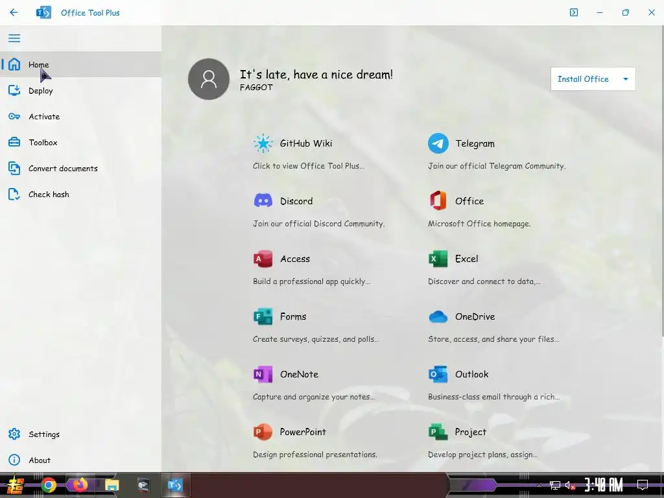Click the Project title text
This screenshot has width=664, height=498.
(471, 433)
